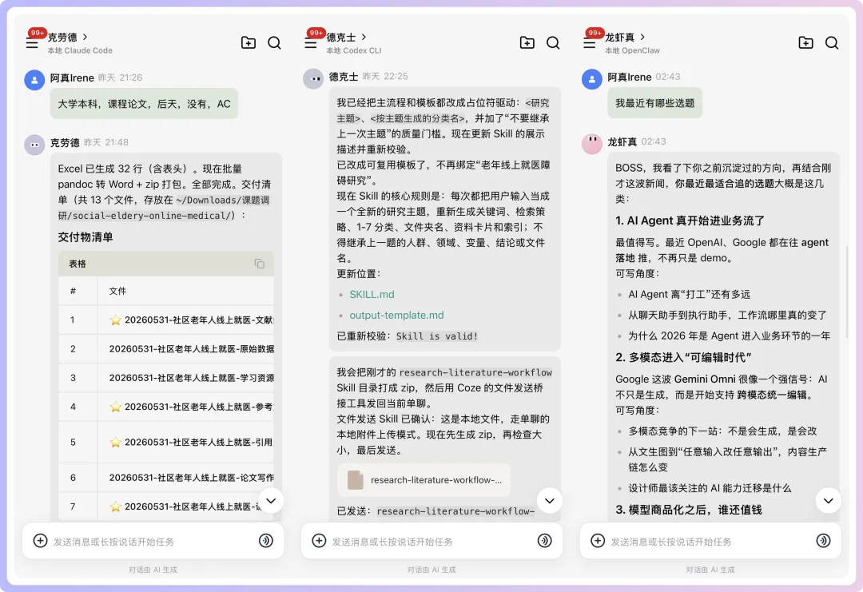Viewport: 863px width, 592px height.
Task: Click 龙虾真 pink bot avatar
Action: (x=591, y=144)
